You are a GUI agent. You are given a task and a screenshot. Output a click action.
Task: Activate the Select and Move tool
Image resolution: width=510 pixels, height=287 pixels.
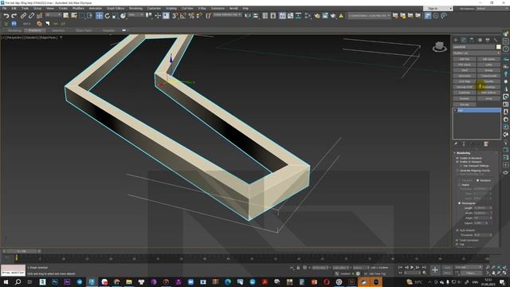99,16
